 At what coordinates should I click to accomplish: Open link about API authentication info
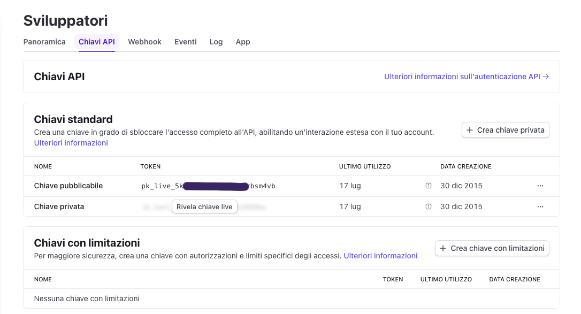467,76
